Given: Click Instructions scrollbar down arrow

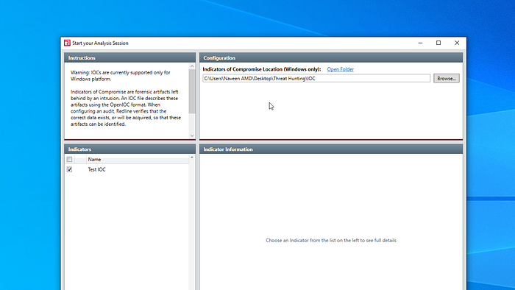Looking at the screenshot, I should click(x=192, y=135).
